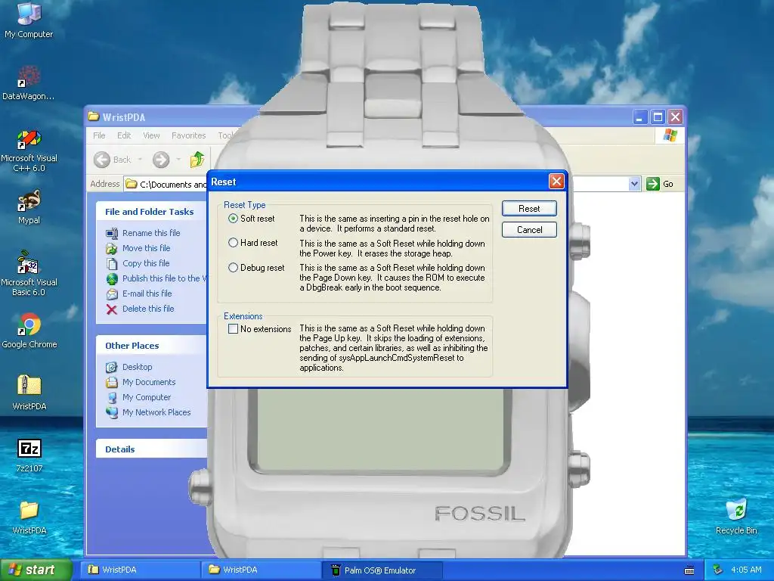Click the Rename this file link
The image size is (774, 581).
[x=151, y=233]
